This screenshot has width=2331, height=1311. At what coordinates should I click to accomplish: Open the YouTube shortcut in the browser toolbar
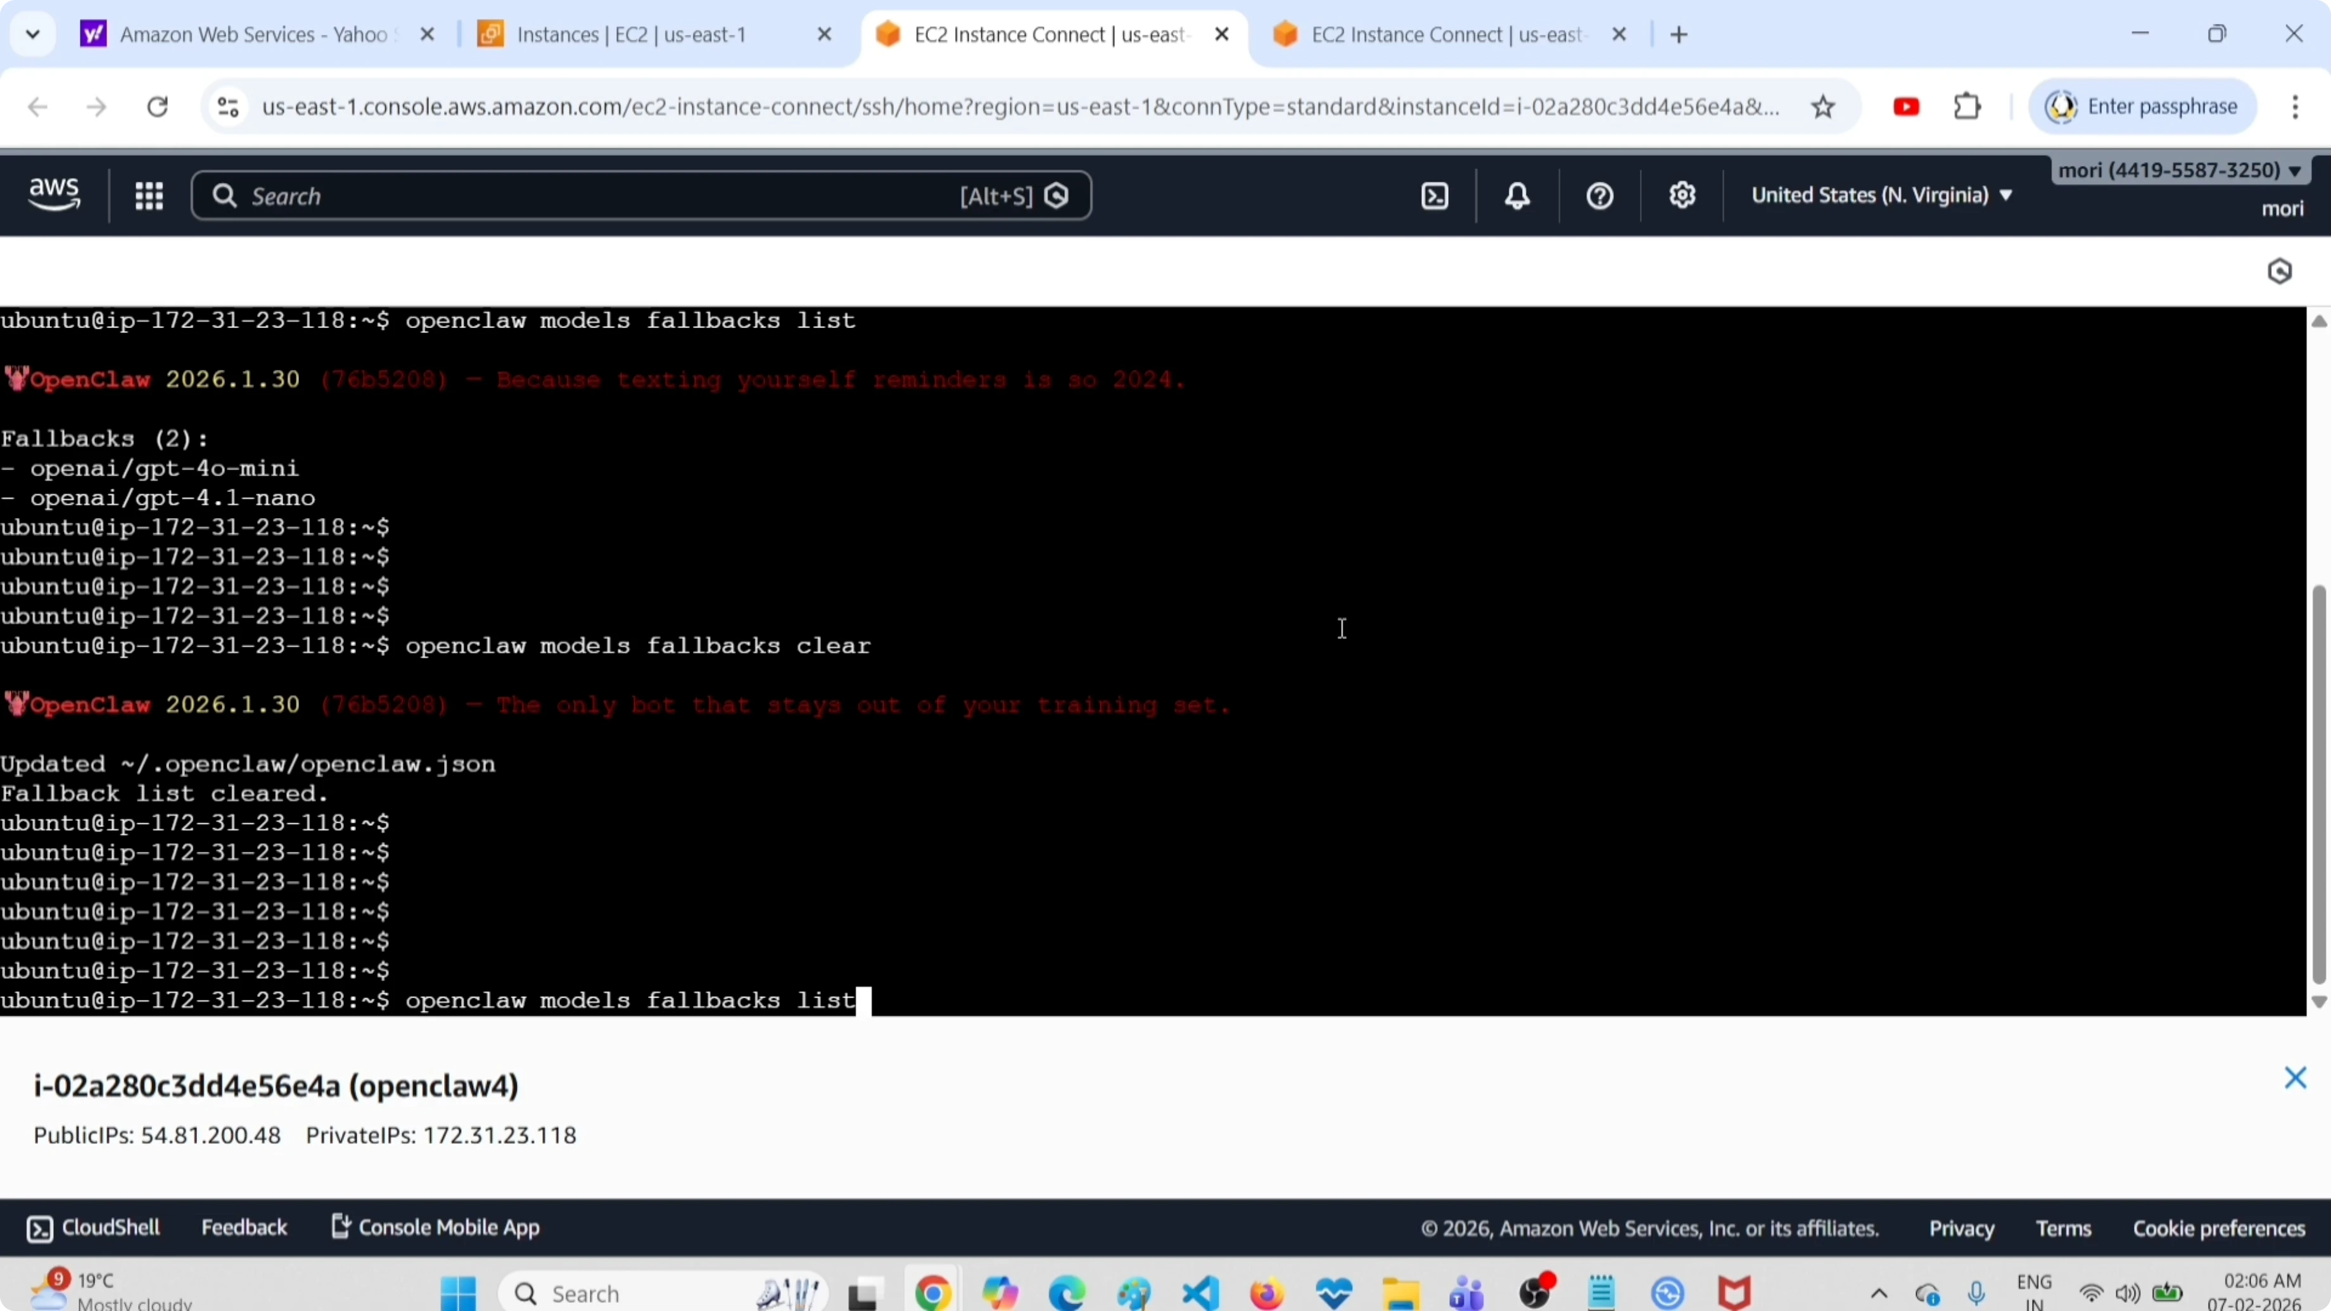pyautogui.click(x=1906, y=106)
